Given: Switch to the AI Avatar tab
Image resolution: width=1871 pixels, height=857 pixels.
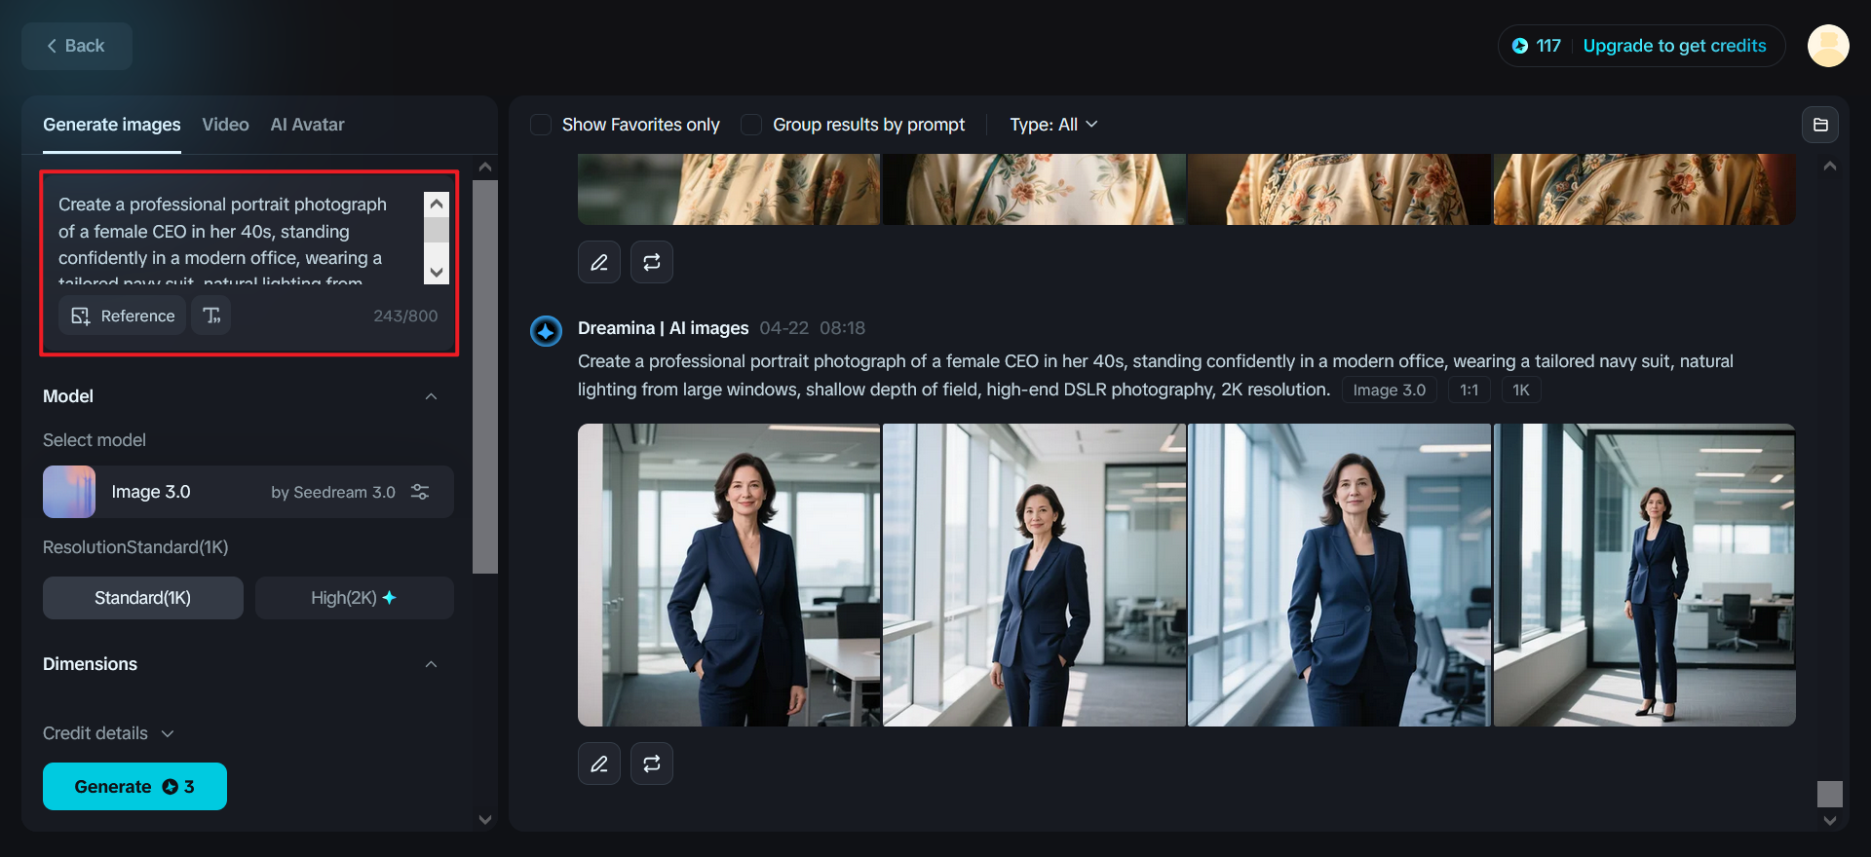Looking at the screenshot, I should (307, 125).
